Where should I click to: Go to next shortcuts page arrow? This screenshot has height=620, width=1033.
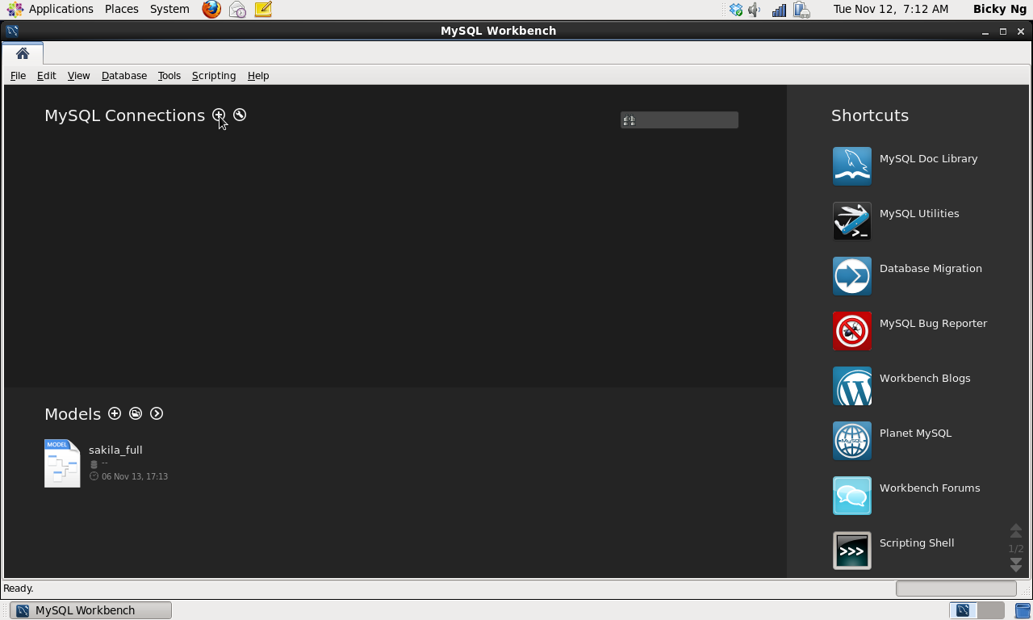(x=1016, y=565)
